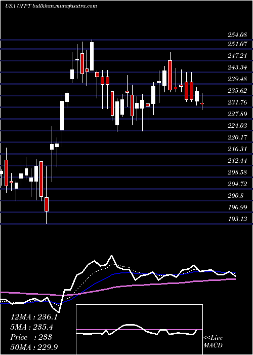Click the Price : 233 reading
The image size is (253, 355).
coord(31,337)
